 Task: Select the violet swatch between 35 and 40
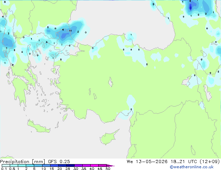[86, 165]
